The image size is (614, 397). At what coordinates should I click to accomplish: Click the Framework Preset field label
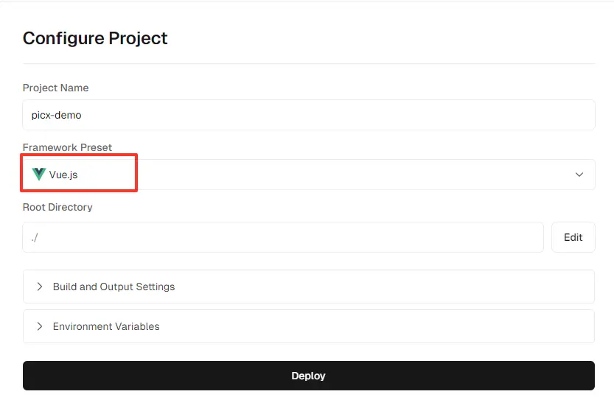pos(67,147)
